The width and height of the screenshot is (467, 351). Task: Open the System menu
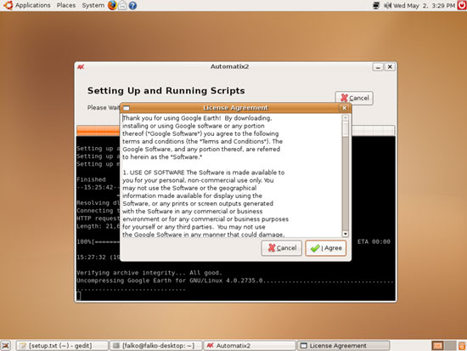pyautogui.click(x=93, y=5)
